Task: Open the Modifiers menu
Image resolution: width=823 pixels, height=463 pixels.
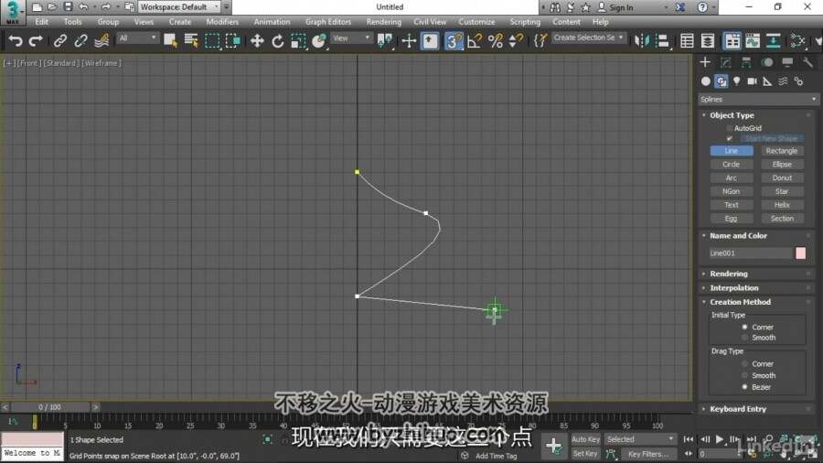Action: click(x=222, y=22)
